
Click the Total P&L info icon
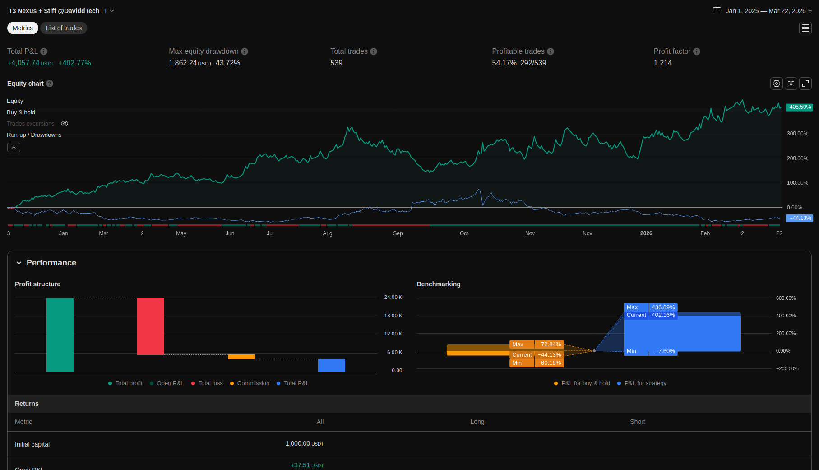point(44,51)
